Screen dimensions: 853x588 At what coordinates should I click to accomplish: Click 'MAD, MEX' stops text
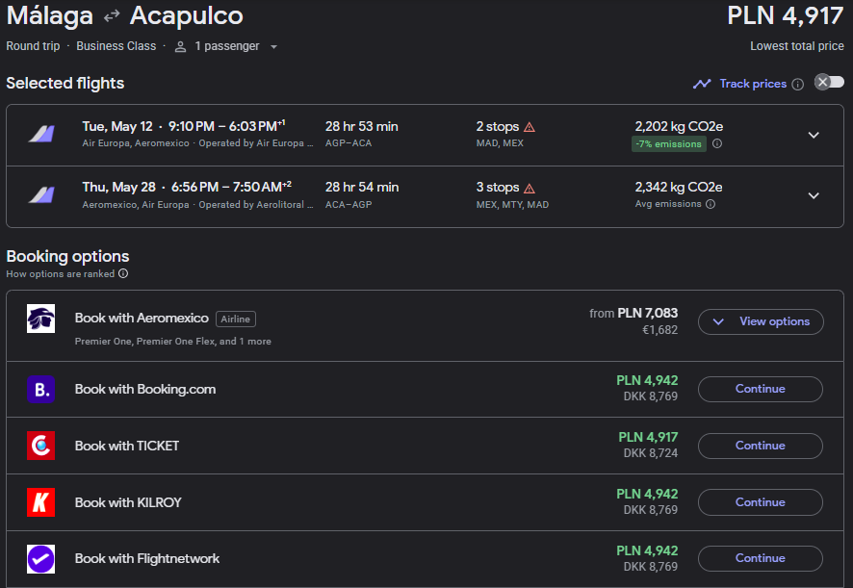coord(500,143)
